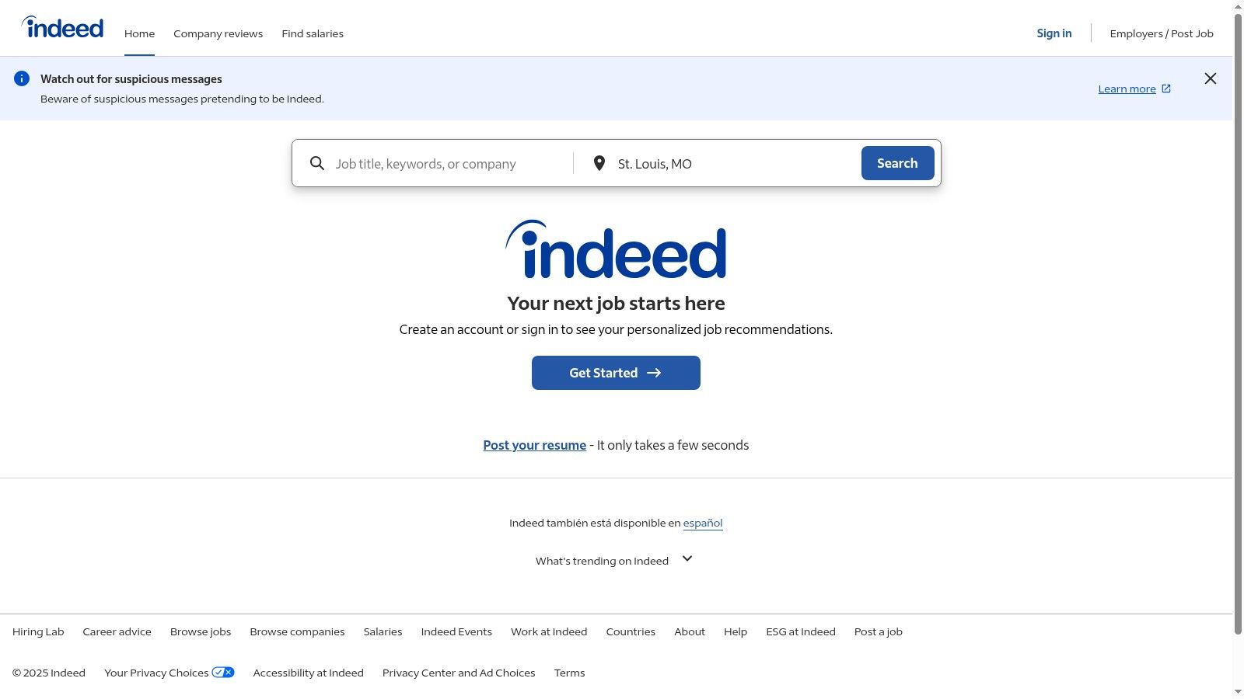Viewport: 1244px width, 699px height.
Task: Click the blue info icon in the banner
Action: (22, 78)
